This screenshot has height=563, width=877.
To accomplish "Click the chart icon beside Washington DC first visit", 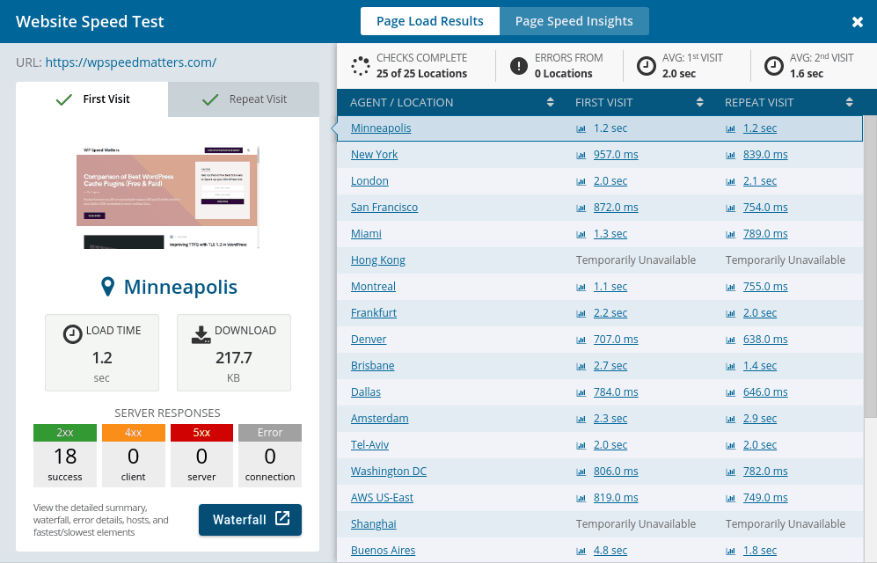I will click(581, 472).
